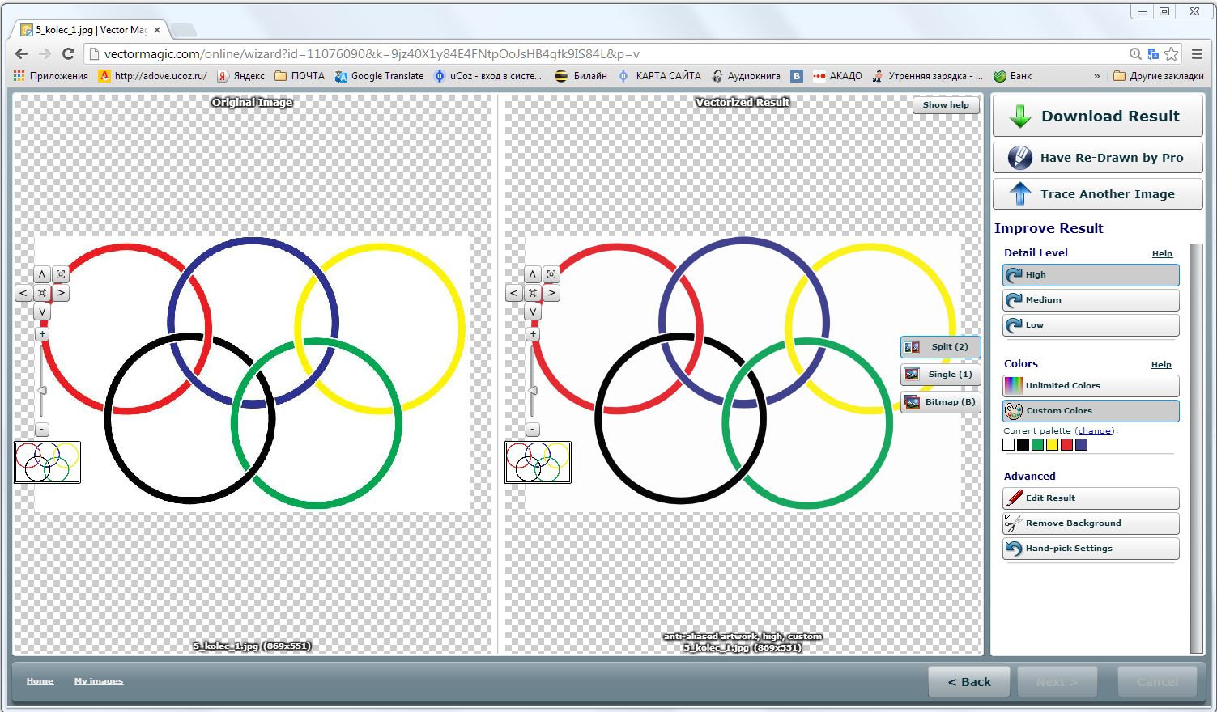Open Яндекс bookmark
Image resolution: width=1217 pixels, height=712 pixels.
click(x=240, y=76)
